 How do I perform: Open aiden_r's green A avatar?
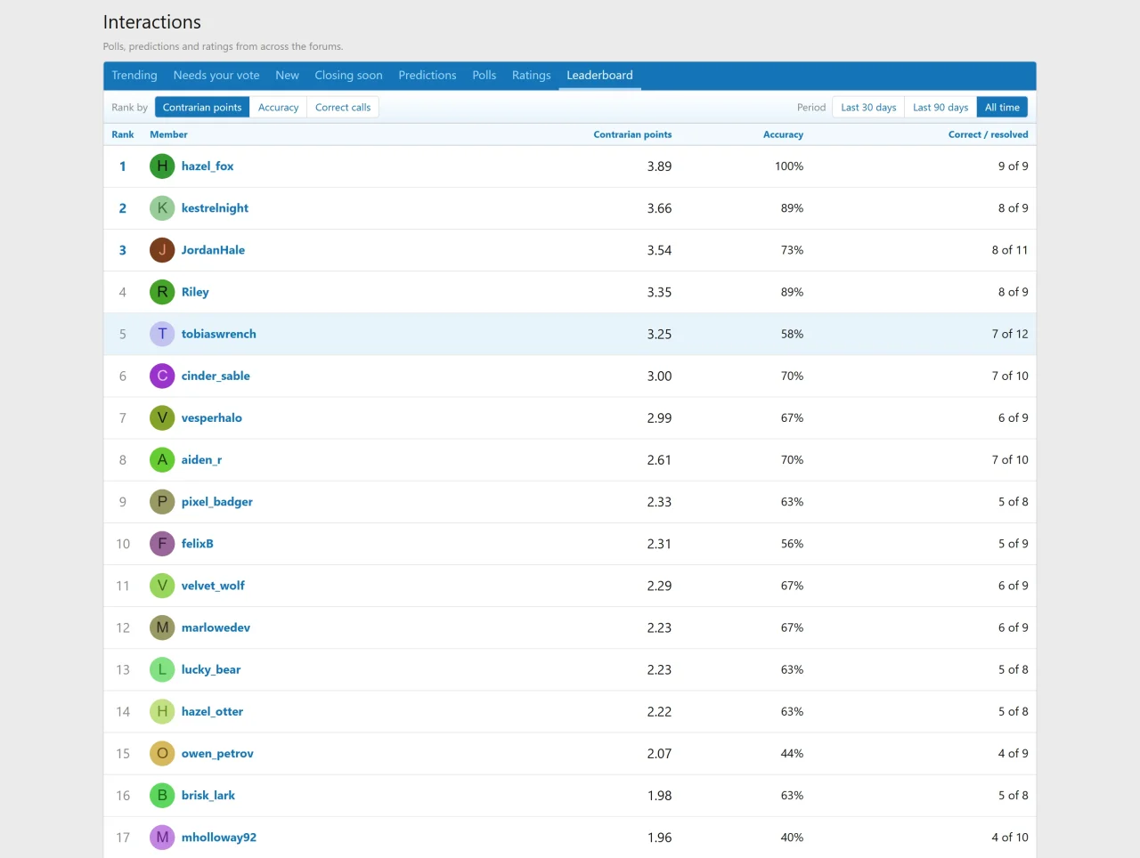162,459
